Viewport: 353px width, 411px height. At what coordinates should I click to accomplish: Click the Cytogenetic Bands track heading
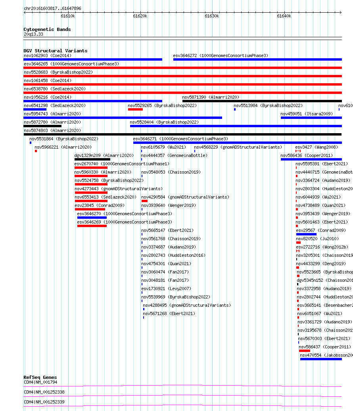click(x=47, y=30)
